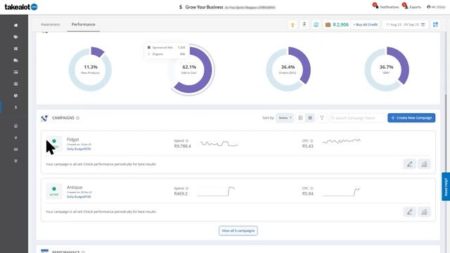Open the Exports icon in the header

406,6
